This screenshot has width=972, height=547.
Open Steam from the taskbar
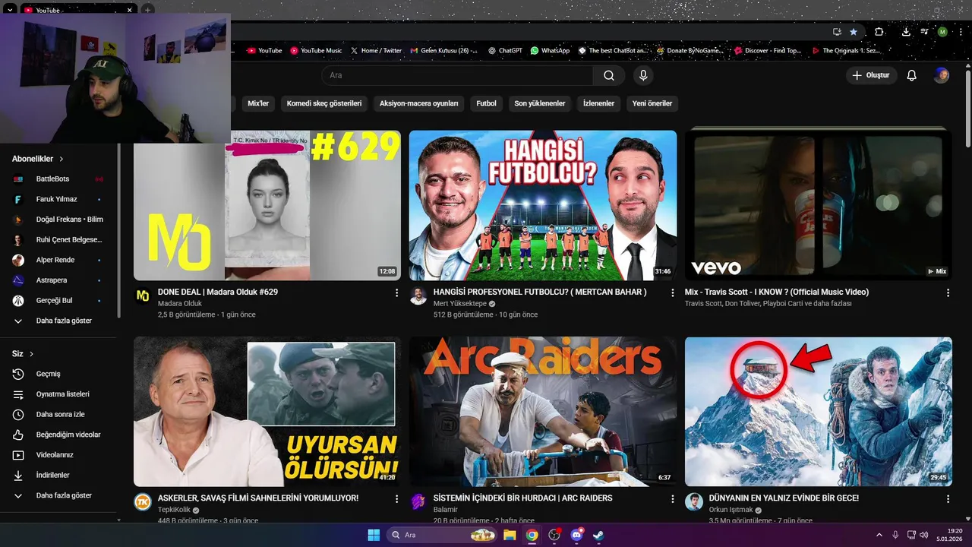point(599,535)
